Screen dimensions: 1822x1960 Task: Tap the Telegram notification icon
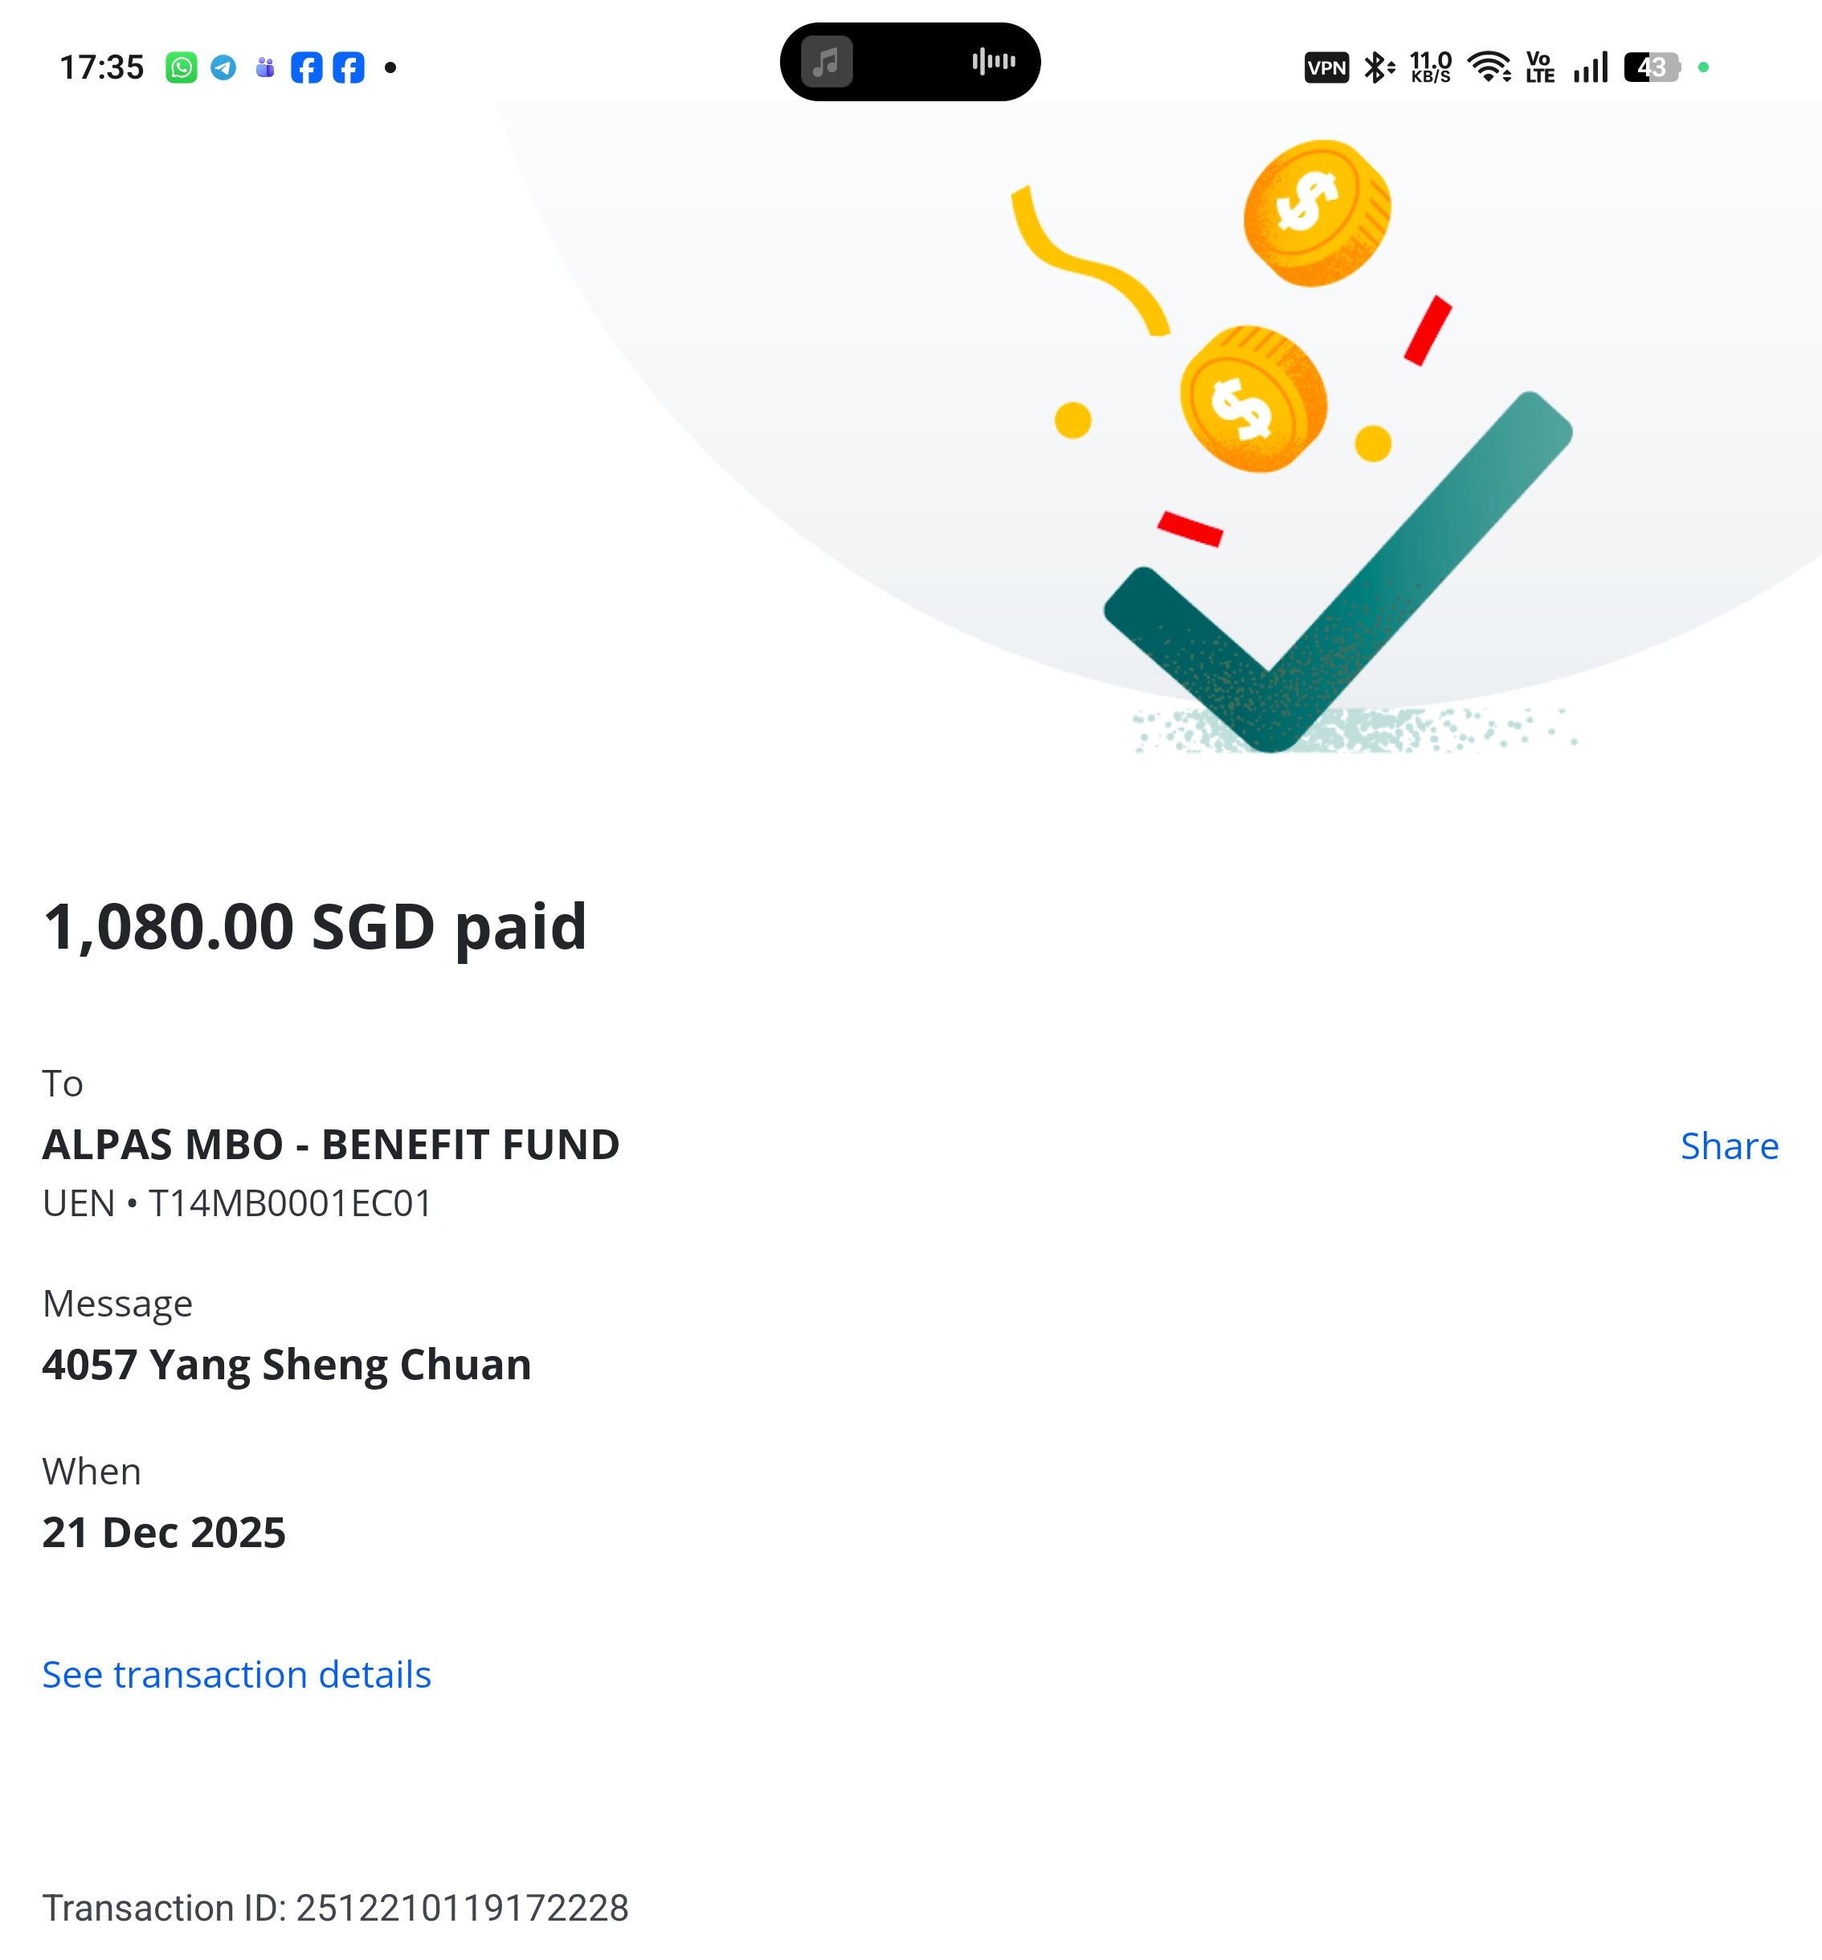(224, 67)
